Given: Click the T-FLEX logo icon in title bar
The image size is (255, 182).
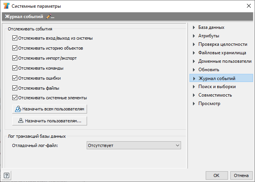Looking at the screenshot, I should pos(7,6).
